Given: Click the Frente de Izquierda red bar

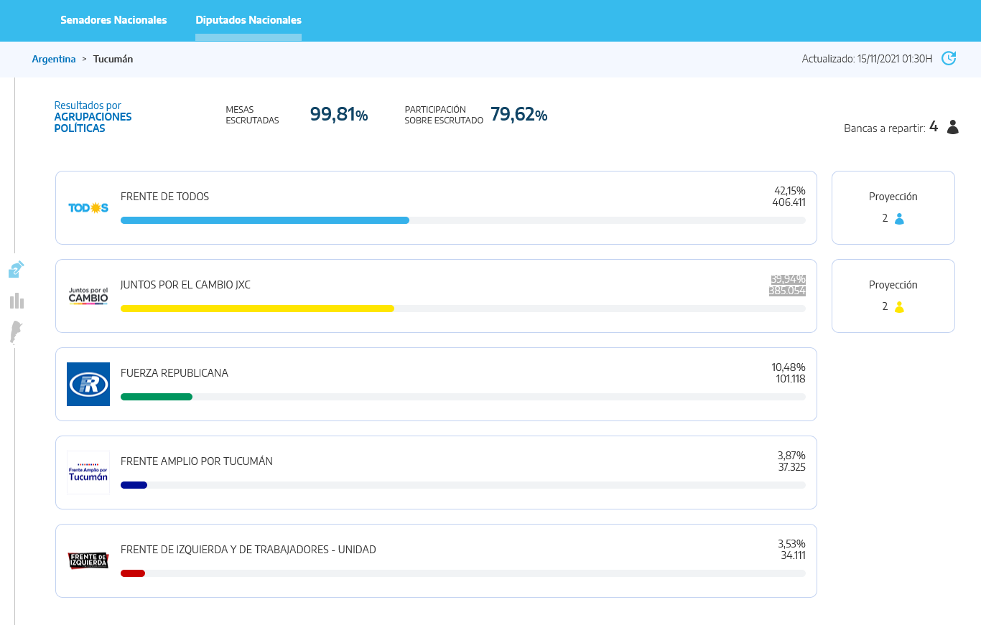Looking at the screenshot, I should click(133, 573).
